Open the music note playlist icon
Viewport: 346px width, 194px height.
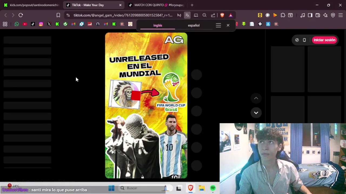(x=303, y=15)
